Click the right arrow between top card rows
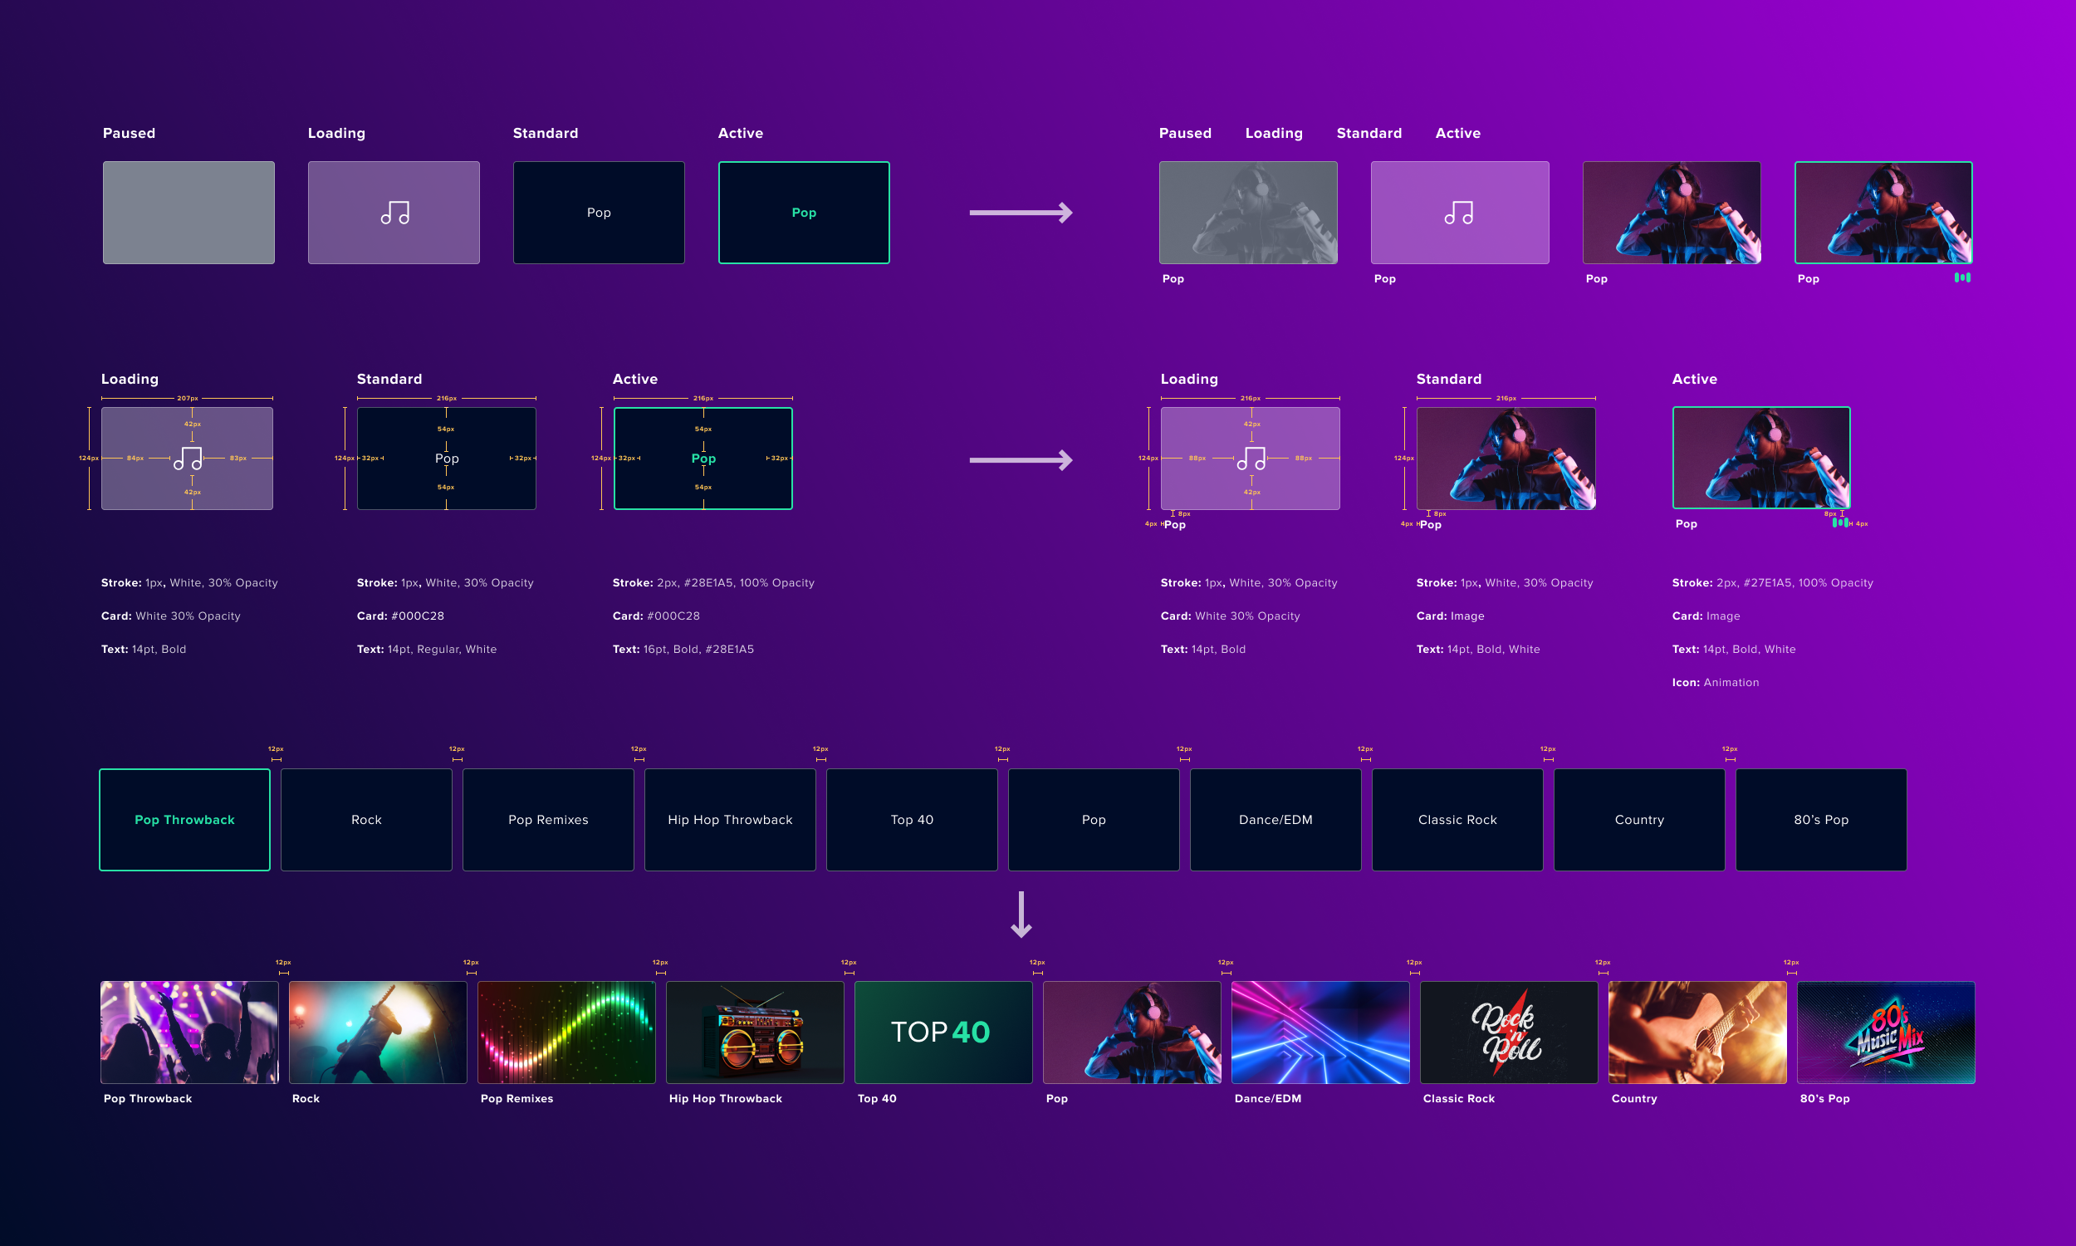This screenshot has width=2076, height=1246. click(x=1021, y=213)
